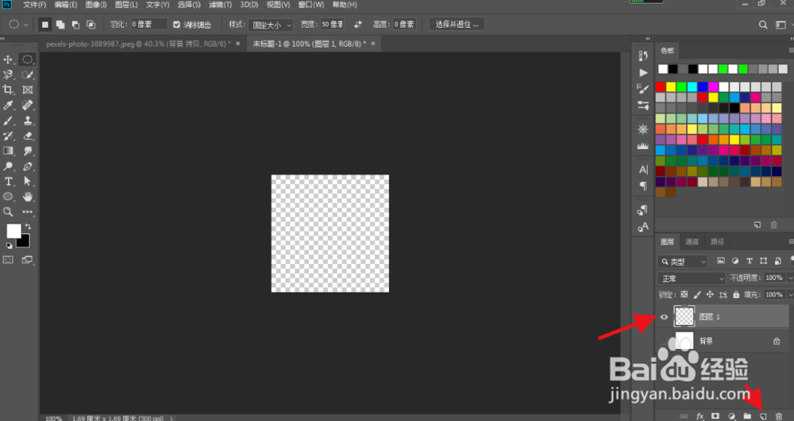Open the Edit Toolbar three-dots menu
The height and width of the screenshot is (421, 794).
[x=27, y=212]
